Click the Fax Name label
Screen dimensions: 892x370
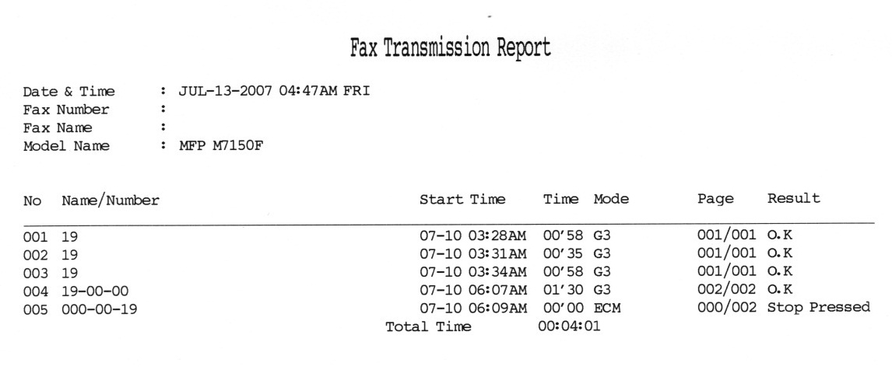(58, 128)
